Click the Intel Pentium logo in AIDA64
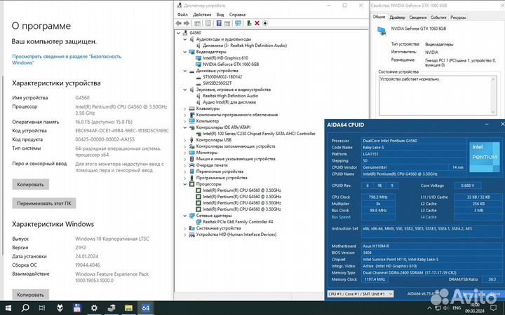Viewport: 505px width, 315px height. click(x=484, y=157)
